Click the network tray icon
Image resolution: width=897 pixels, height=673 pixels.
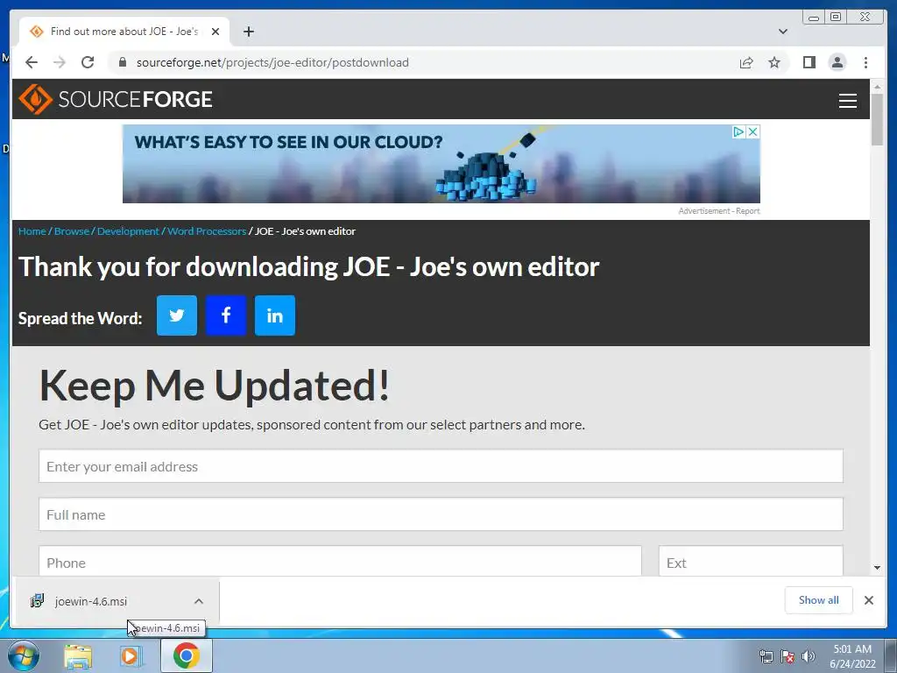click(766, 656)
